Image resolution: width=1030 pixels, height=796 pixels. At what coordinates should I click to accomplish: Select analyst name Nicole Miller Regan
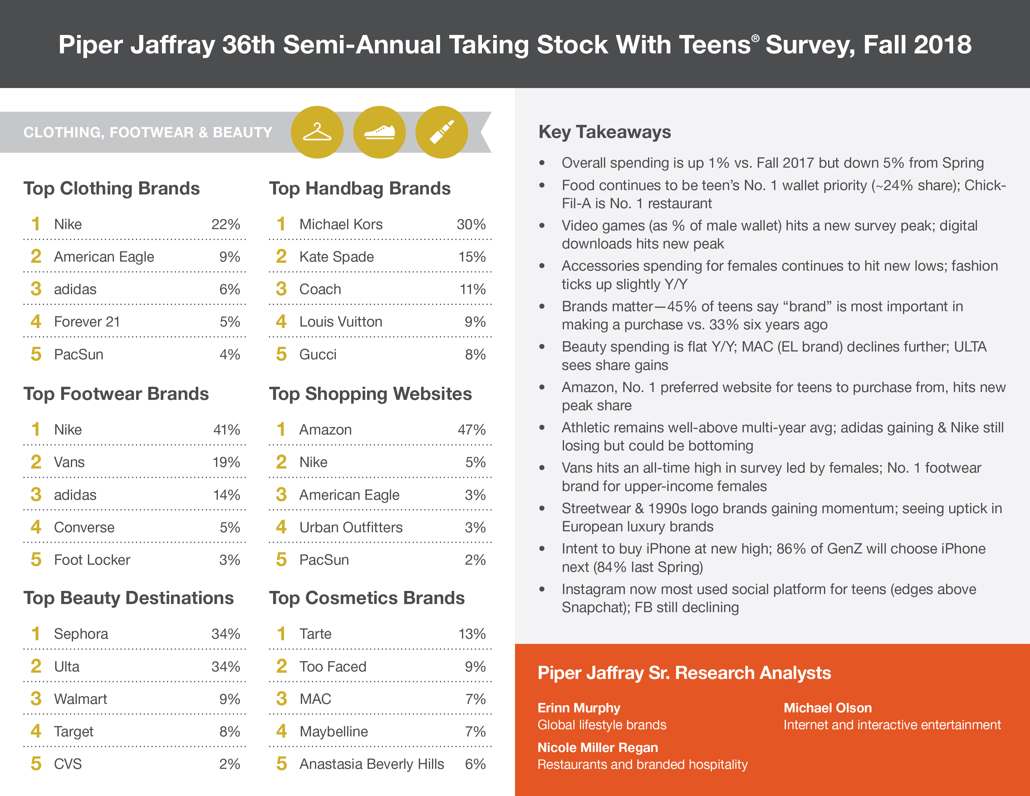click(597, 747)
